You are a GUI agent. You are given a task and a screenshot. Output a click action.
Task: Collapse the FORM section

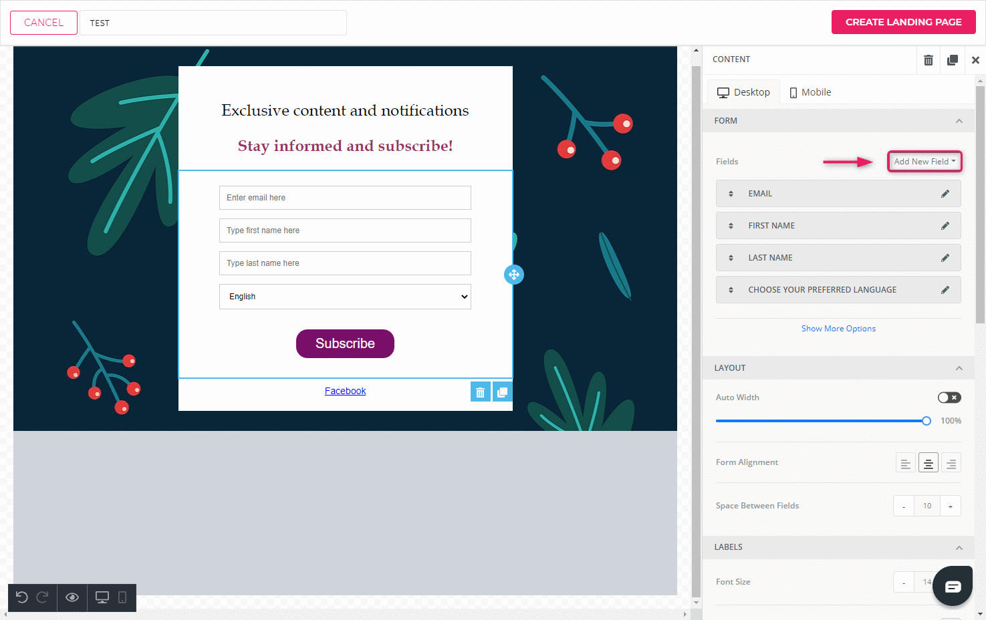[959, 121]
